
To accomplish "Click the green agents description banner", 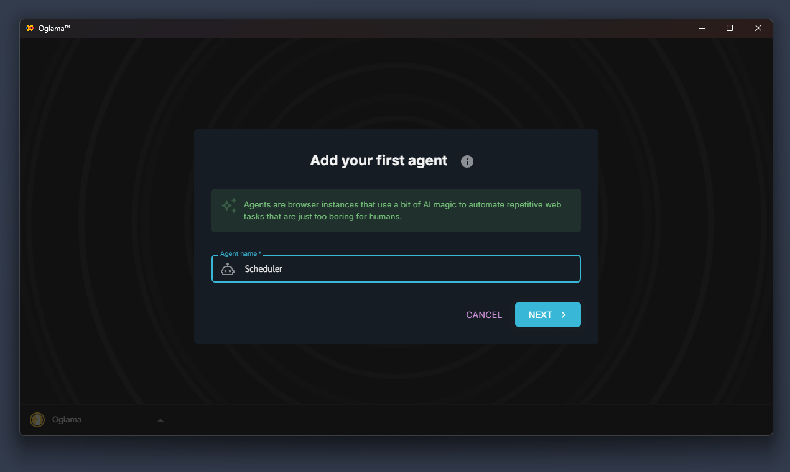I will (x=396, y=211).
